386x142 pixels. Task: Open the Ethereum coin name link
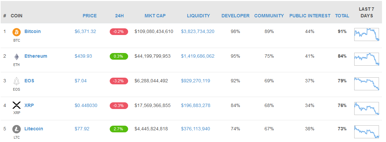click(36, 56)
